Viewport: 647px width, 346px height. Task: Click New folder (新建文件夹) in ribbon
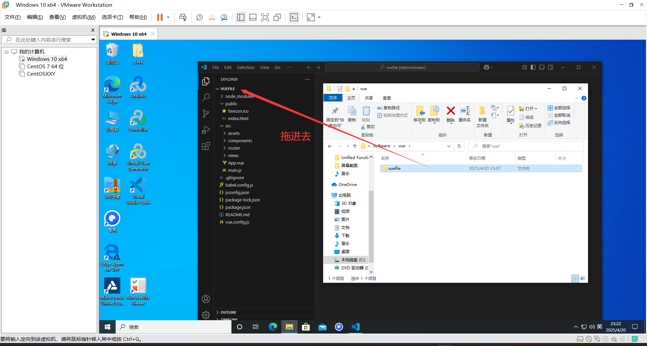(x=483, y=117)
